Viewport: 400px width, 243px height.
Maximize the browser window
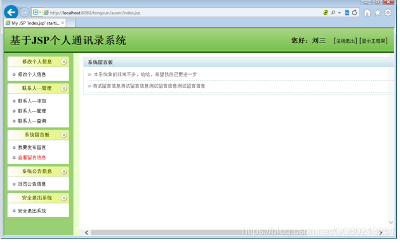[x=377, y=3]
